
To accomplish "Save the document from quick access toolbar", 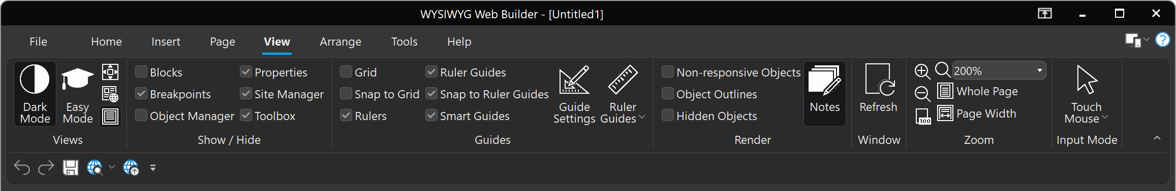I will 70,167.
